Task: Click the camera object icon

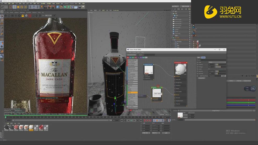Action: tap(79, 7)
